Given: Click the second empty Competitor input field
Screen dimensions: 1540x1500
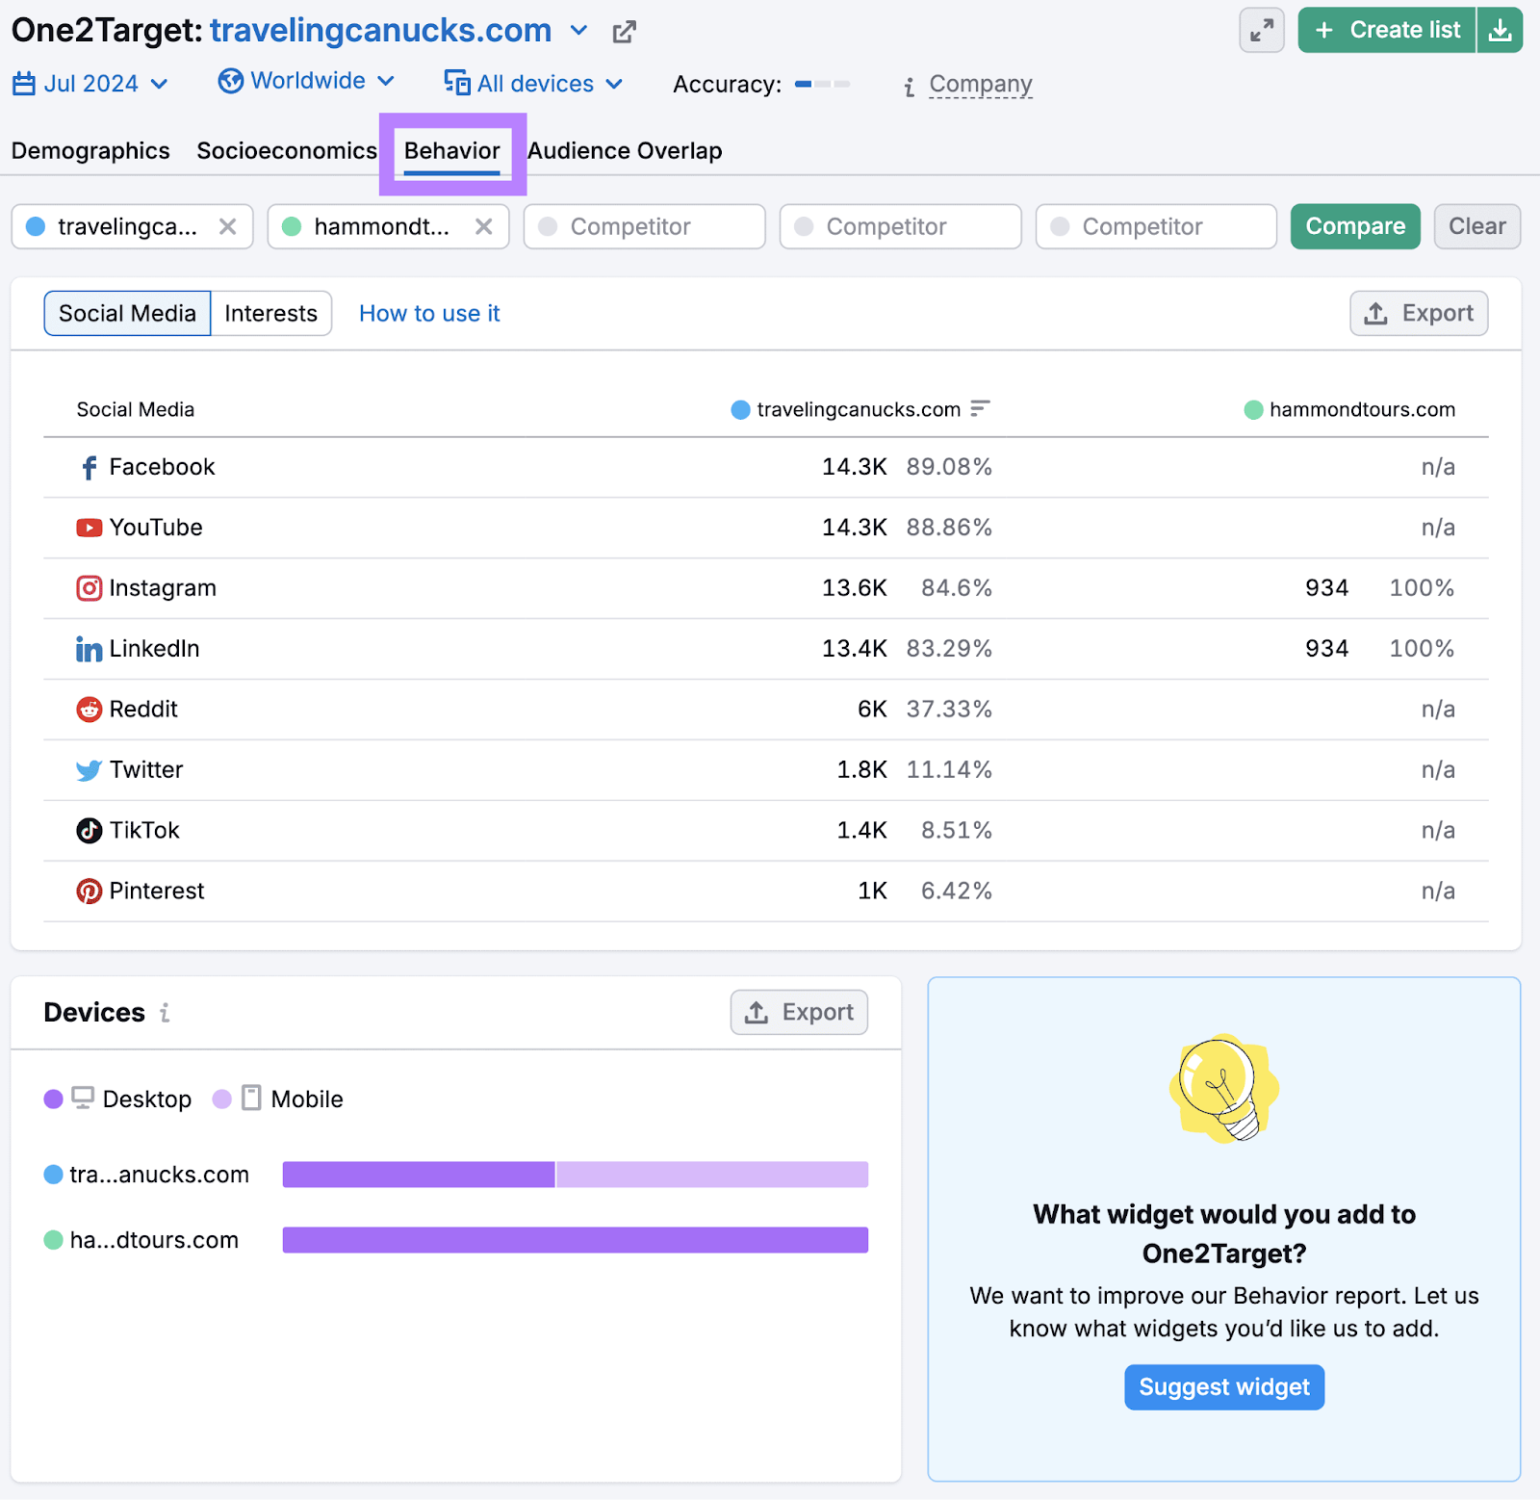Looking at the screenshot, I should [901, 226].
